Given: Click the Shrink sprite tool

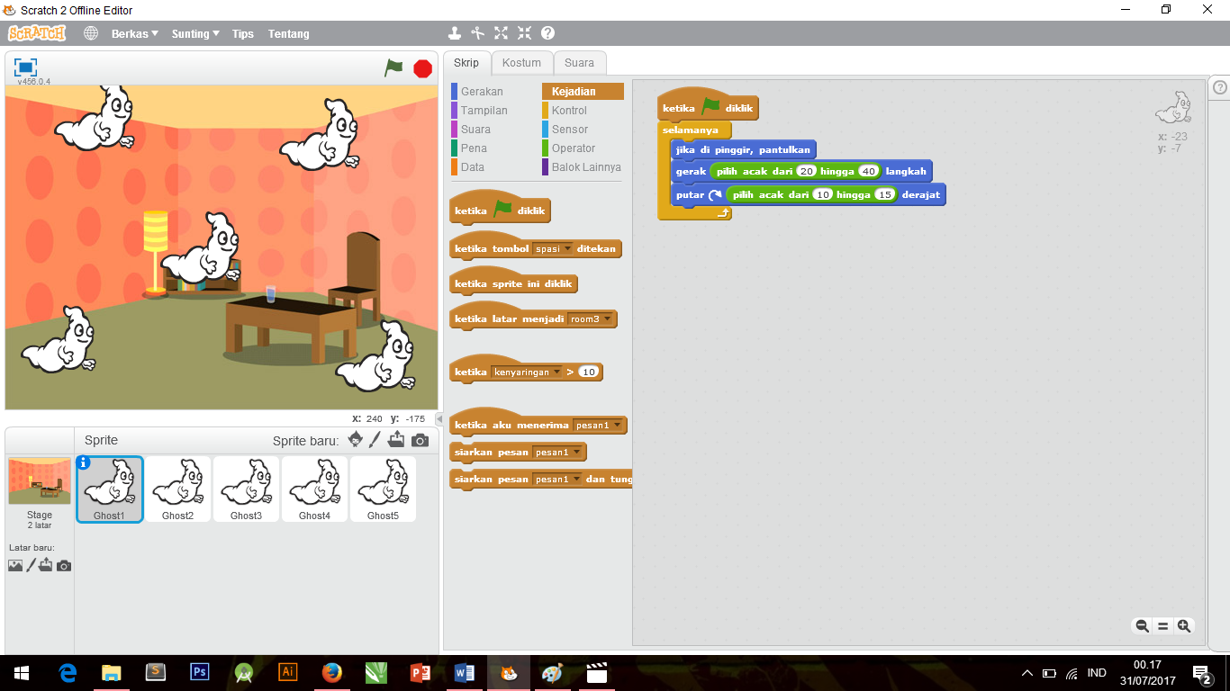Looking at the screenshot, I should point(523,33).
